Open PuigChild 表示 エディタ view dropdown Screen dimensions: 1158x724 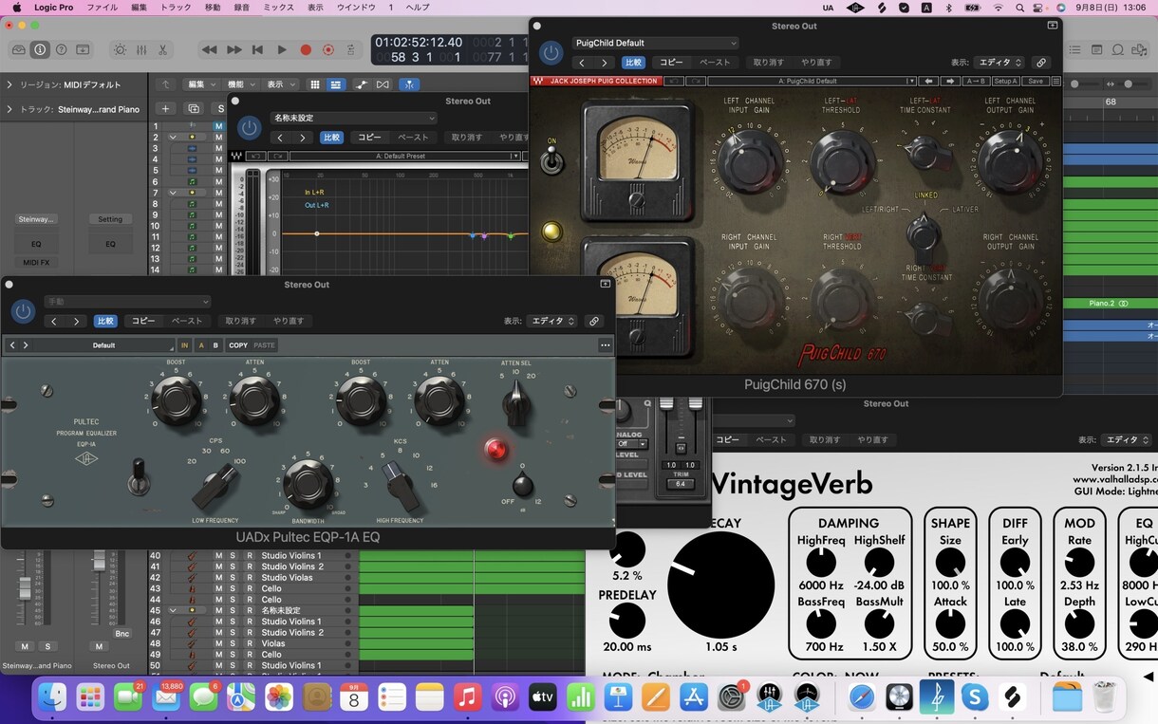pos(999,63)
